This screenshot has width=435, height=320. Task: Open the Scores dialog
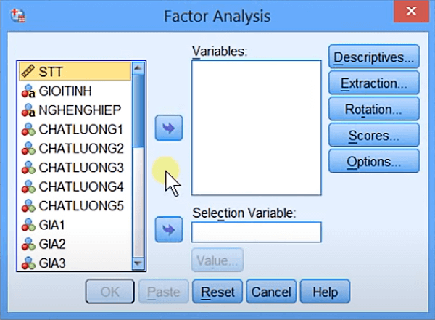pos(373,135)
